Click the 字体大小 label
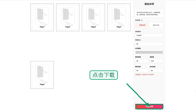 [x=138, y=40]
